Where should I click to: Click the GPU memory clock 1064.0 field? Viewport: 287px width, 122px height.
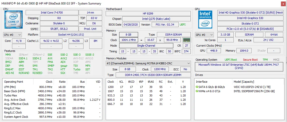244,51
